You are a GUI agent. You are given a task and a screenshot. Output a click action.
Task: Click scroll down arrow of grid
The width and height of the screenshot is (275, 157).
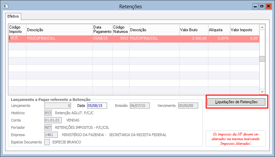click(x=262, y=92)
